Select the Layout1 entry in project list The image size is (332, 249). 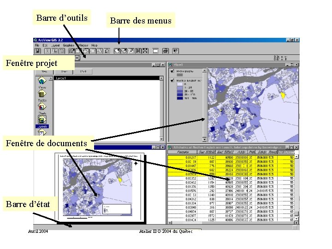tap(107, 78)
